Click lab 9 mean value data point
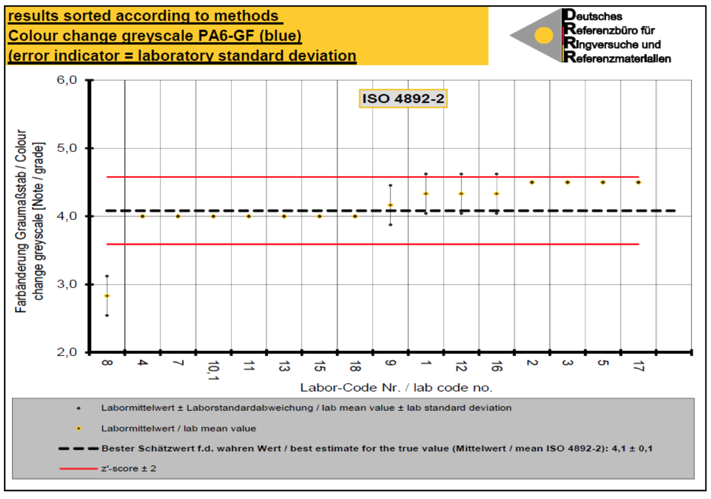Image resolution: width=711 pixels, height=499 pixels. tap(390, 205)
